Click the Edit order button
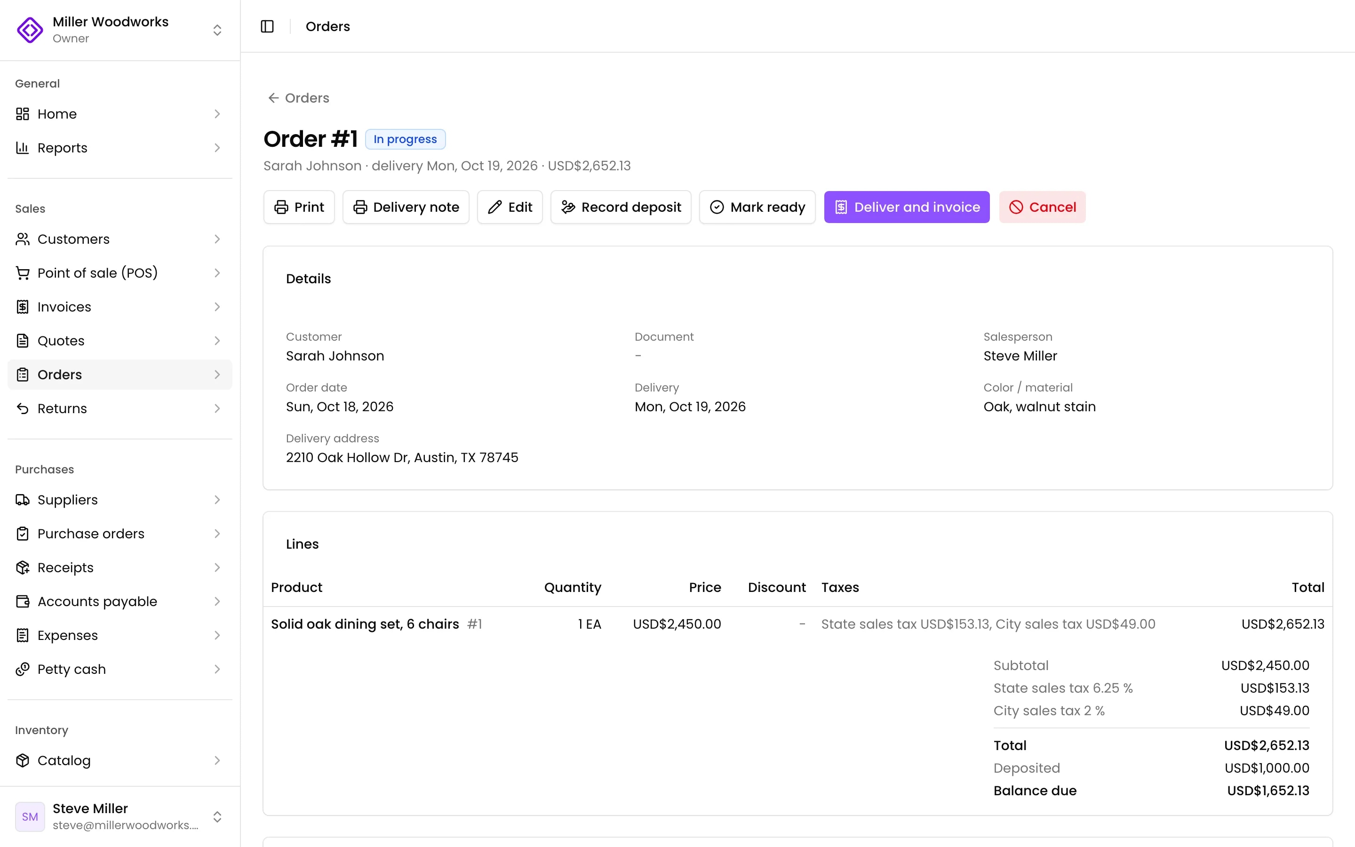1355x847 pixels. (x=510, y=207)
